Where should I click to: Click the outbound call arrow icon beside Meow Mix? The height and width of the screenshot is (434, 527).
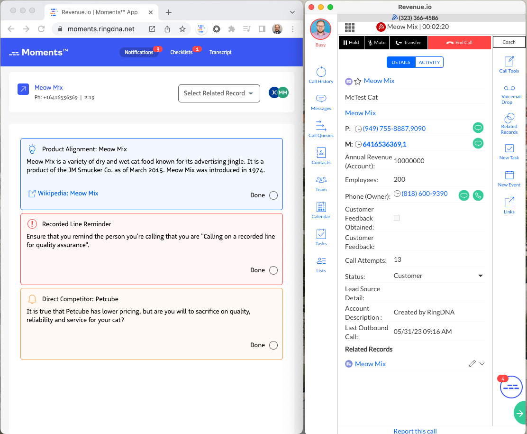23,89
